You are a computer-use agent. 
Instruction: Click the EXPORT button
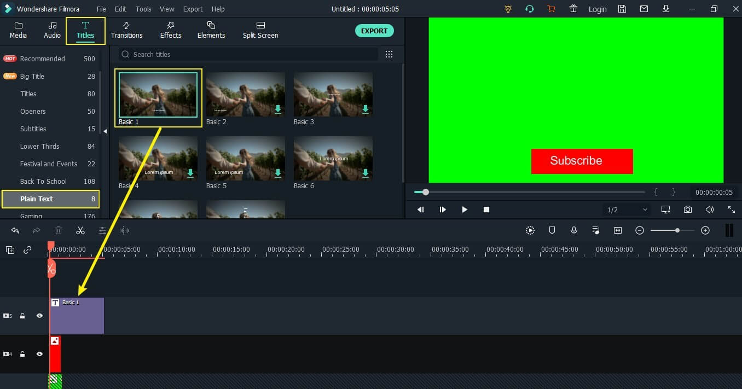click(x=374, y=31)
